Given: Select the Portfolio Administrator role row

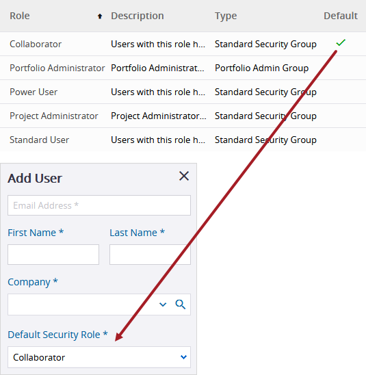Looking at the screenshot, I should [183, 68].
